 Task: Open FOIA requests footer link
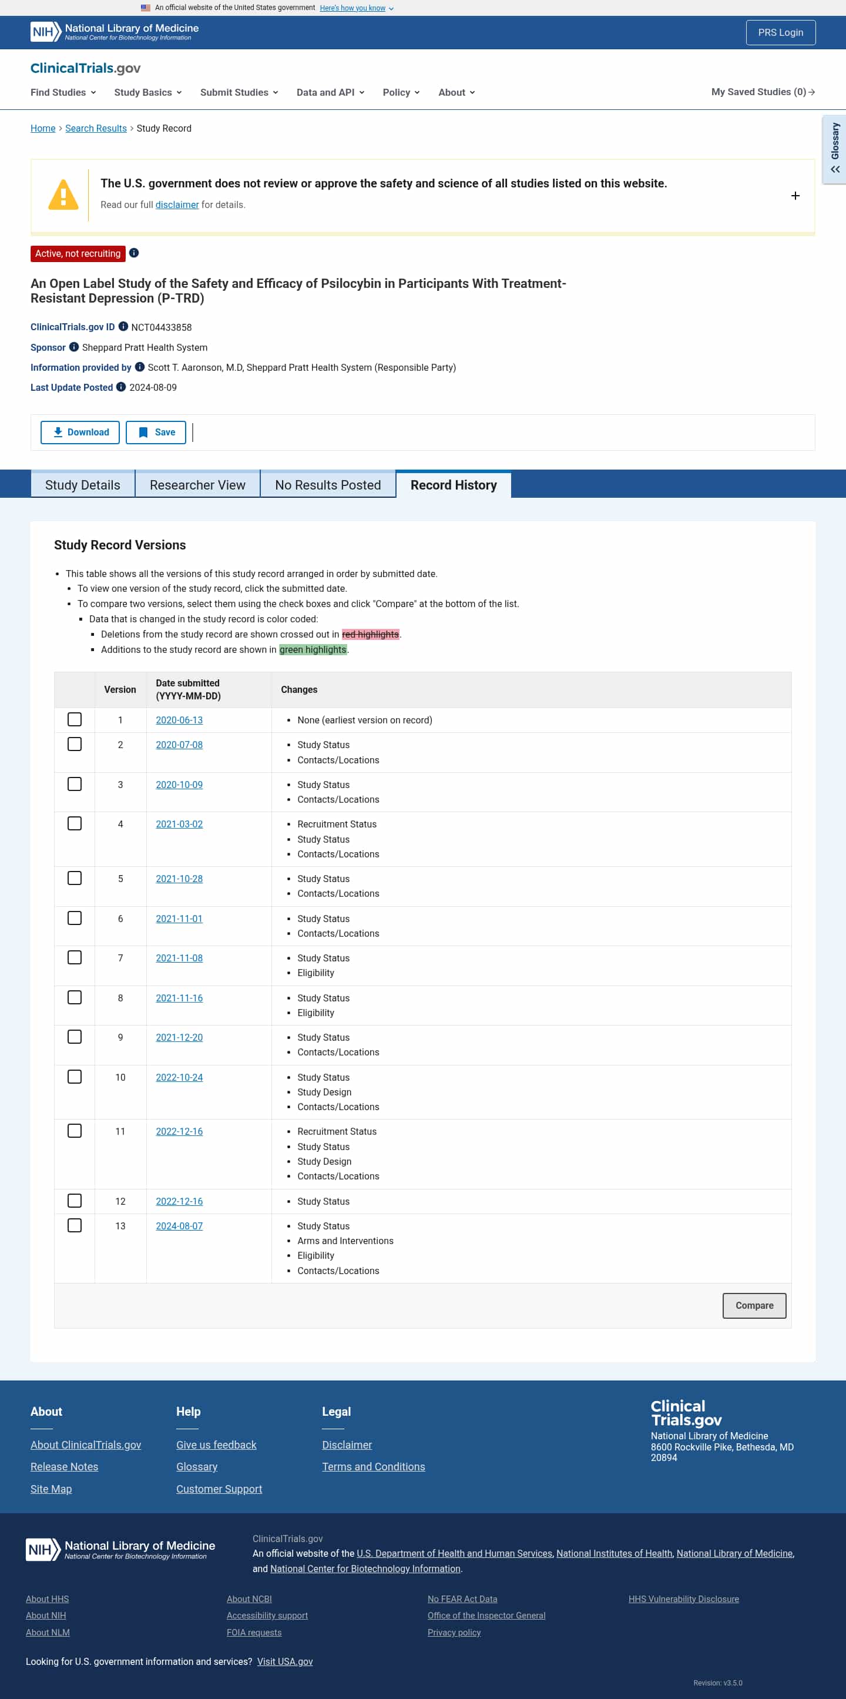click(254, 1633)
